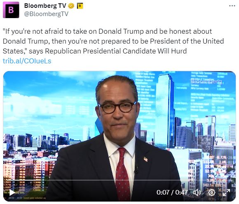Screen dimensions: 239x204
Task: Click the tweet quote text body
Action: click(113, 41)
